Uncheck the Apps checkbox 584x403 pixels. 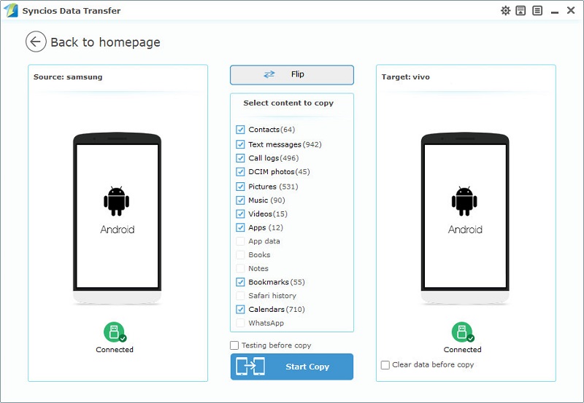click(x=240, y=227)
